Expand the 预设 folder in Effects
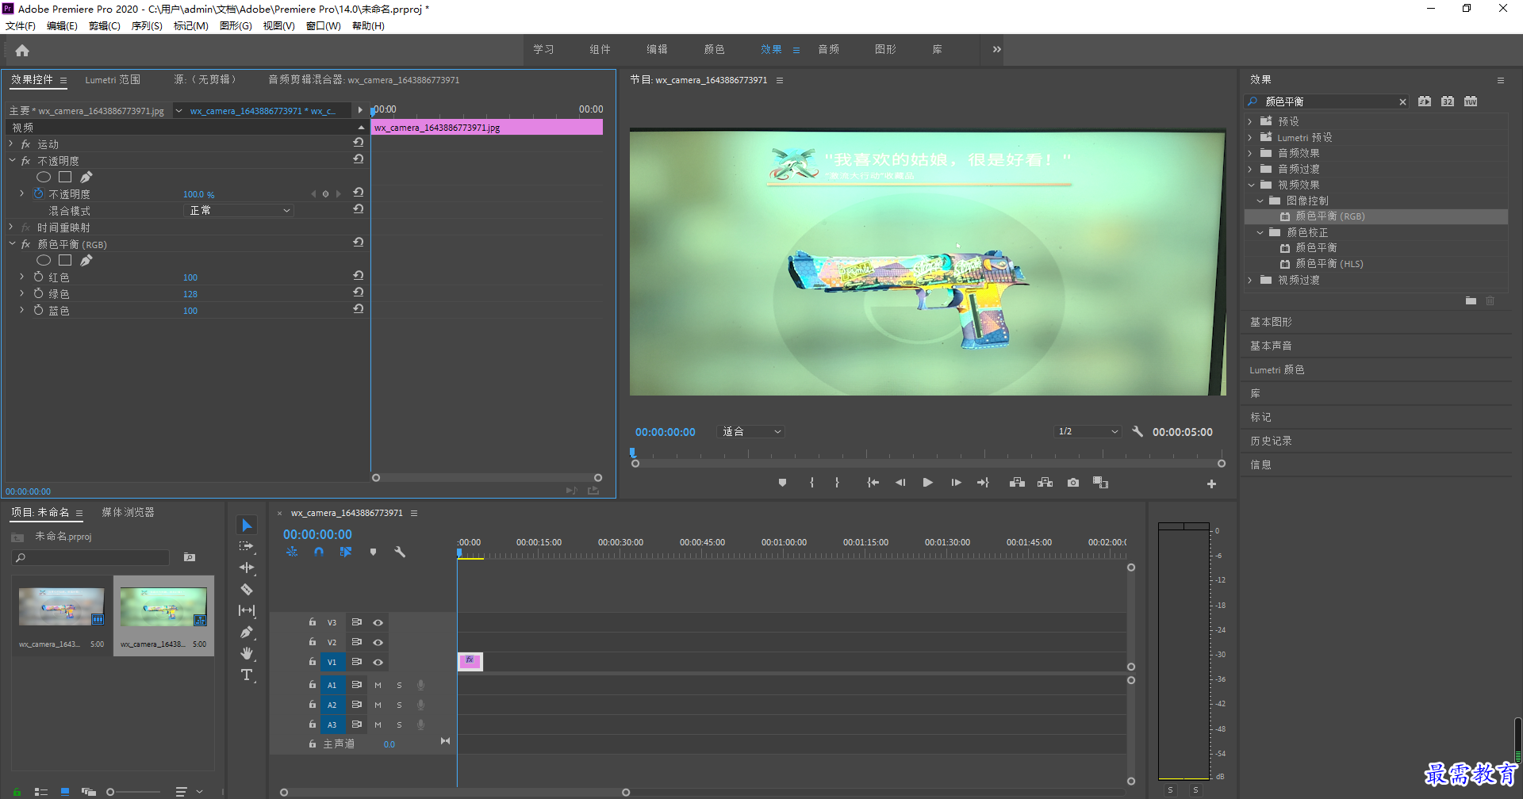 tap(1250, 121)
